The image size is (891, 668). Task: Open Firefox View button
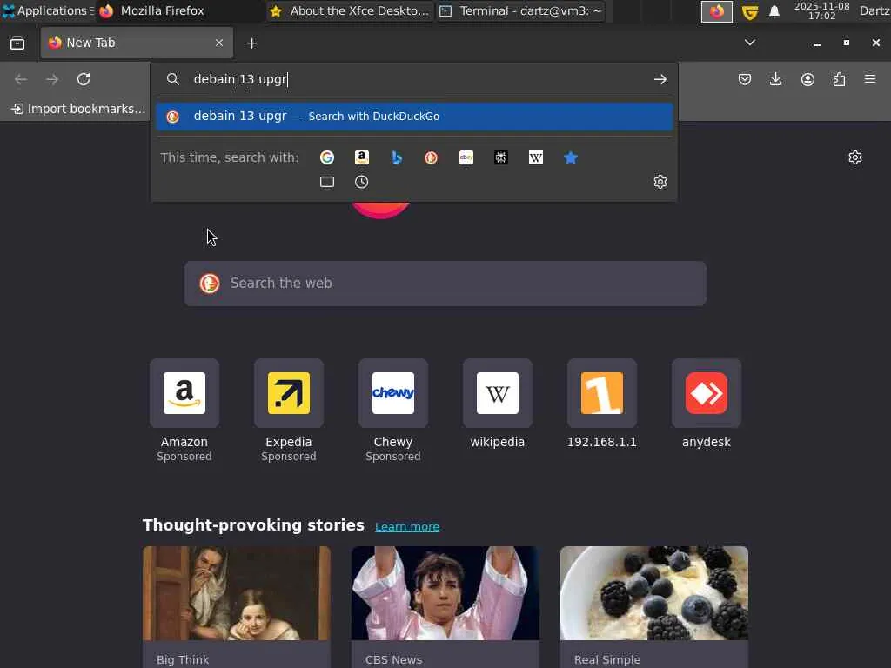pyautogui.click(x=17, y=43)
